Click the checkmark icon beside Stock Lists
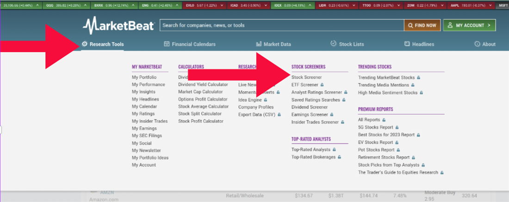Screen dimensions: 509x202 tap(333, 44)
